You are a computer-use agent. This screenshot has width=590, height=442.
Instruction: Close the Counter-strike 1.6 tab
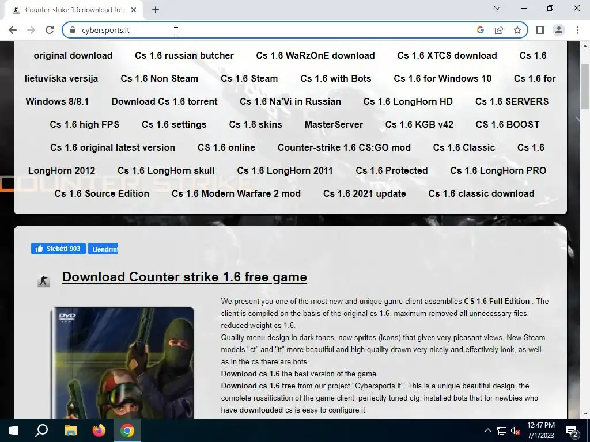tap(134, 10)
